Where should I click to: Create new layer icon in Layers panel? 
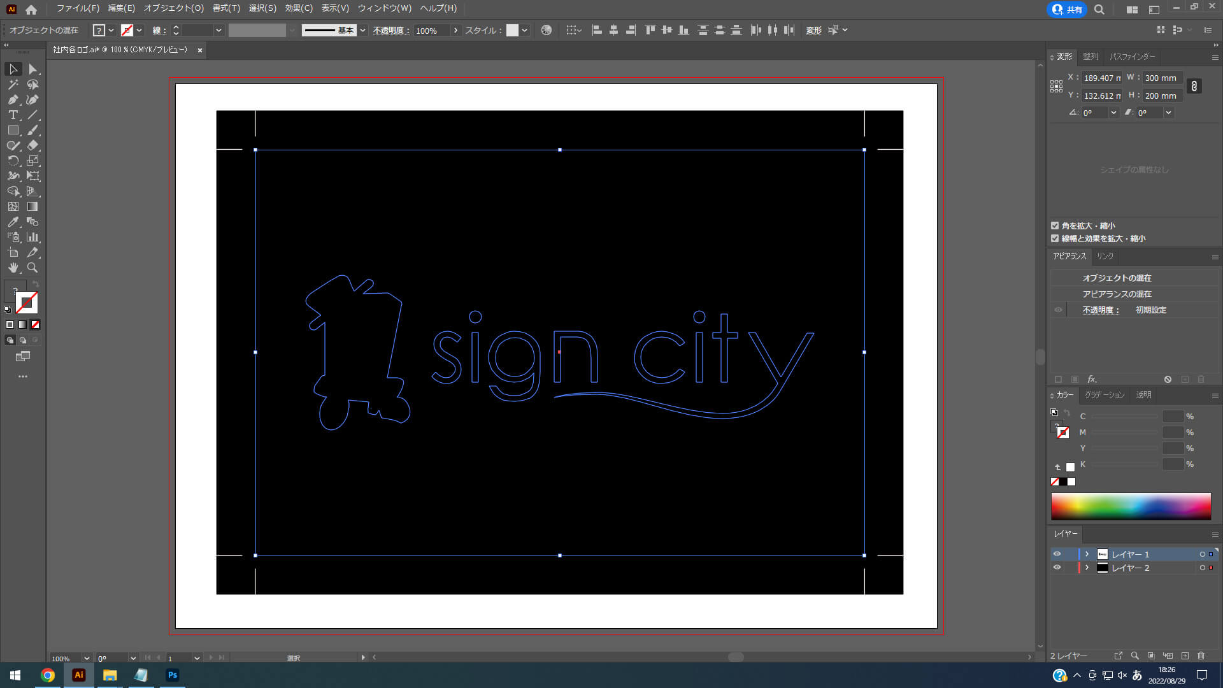[x=1185, y=656]
